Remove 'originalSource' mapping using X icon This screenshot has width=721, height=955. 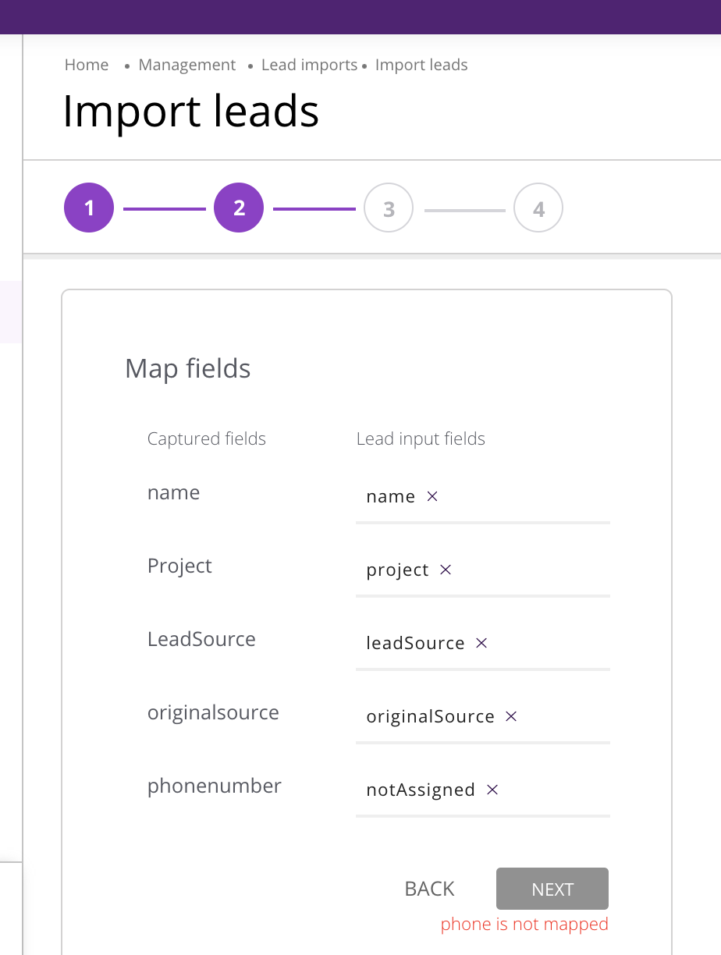point(511,716)
